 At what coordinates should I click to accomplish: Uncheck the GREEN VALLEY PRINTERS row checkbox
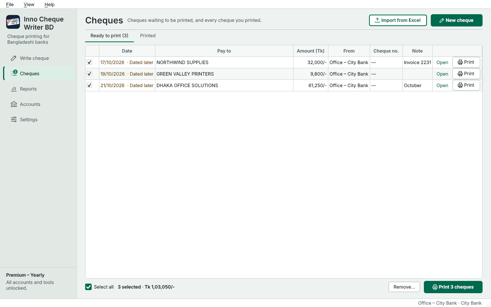[x=89, y=74]
